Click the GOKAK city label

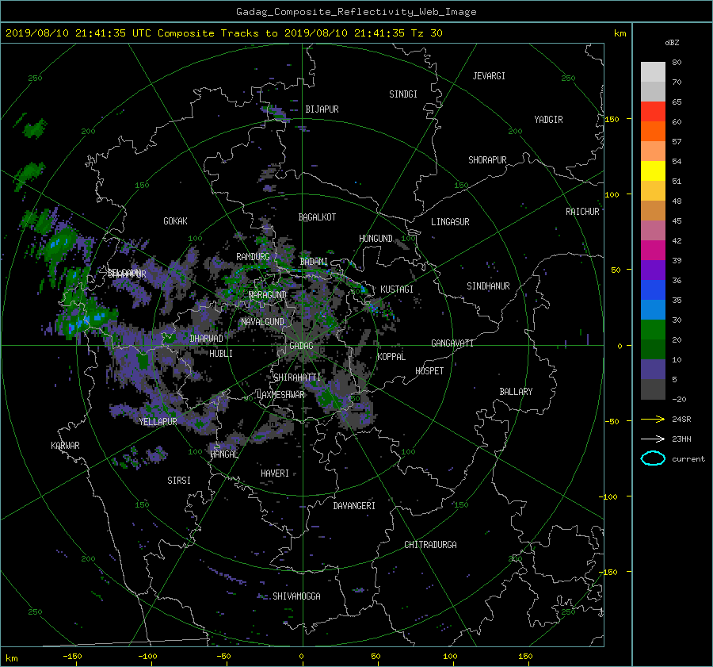175,220
